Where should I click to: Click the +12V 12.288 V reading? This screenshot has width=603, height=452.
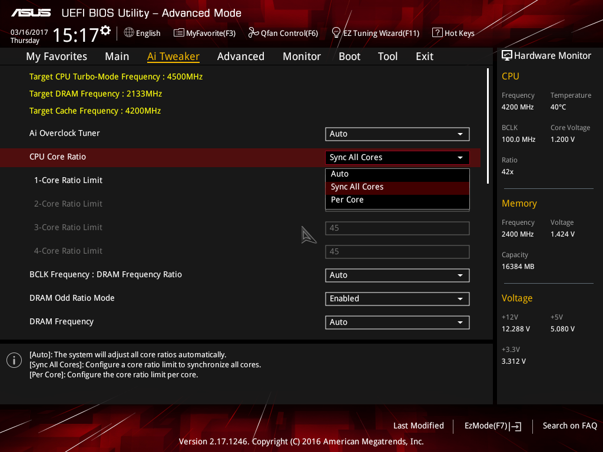(x=516, y=328)
